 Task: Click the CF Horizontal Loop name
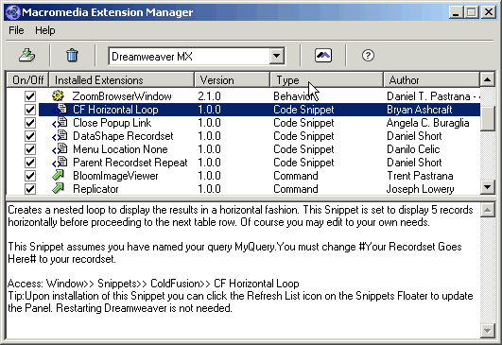tap(115, 110)
